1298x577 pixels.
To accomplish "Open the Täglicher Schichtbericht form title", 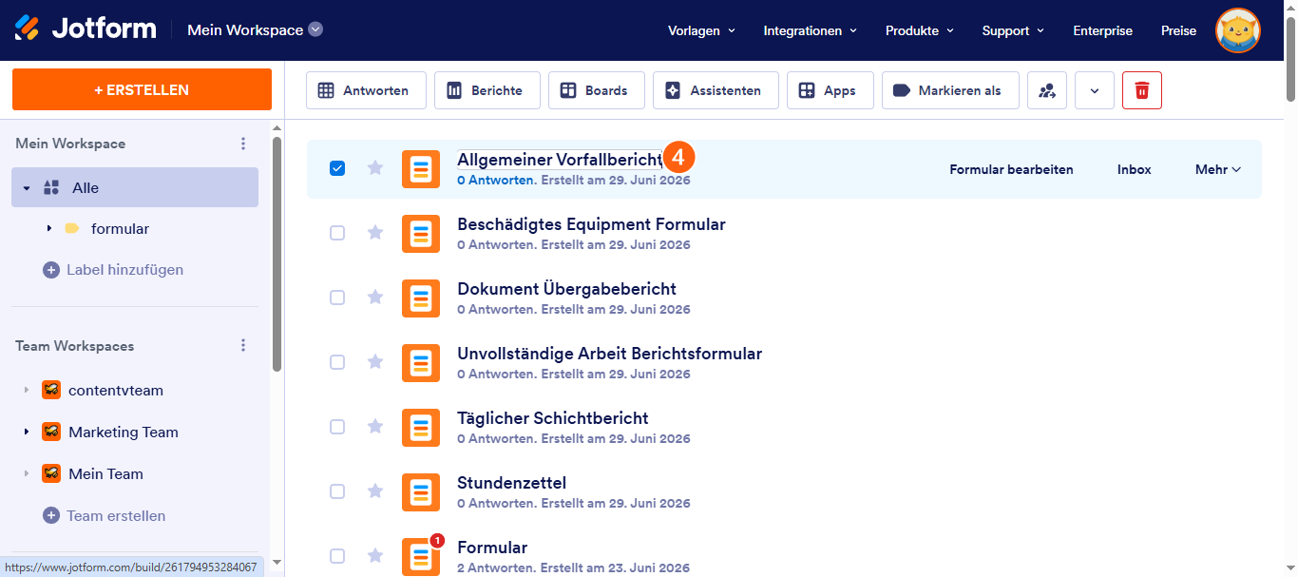I will tap(553, 417).
